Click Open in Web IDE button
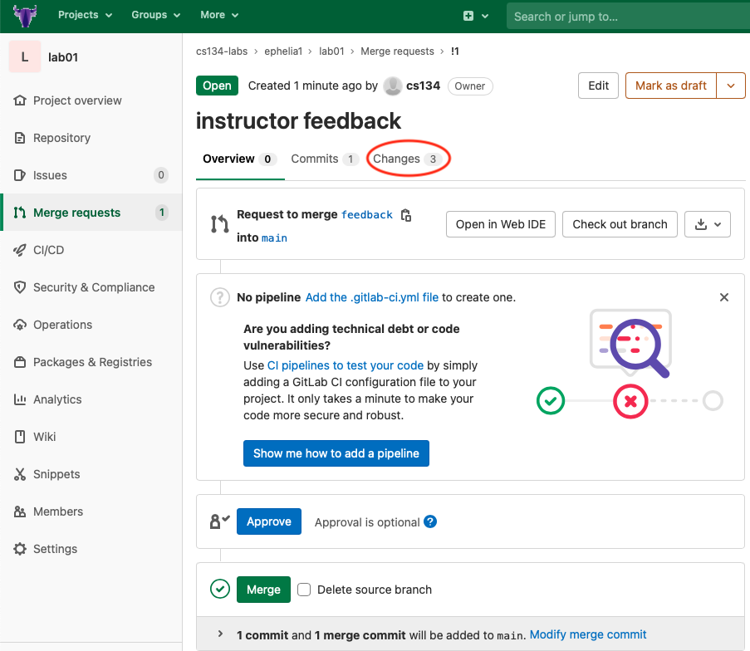Image resolution: width=750 pixels, height=651 pixels. (500, 224)
